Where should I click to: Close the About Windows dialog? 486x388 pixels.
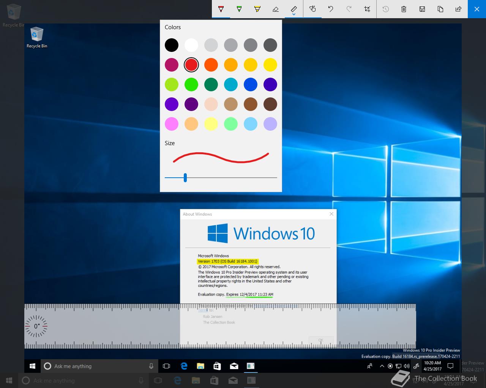pyautogui.click(x=331, y=214)
